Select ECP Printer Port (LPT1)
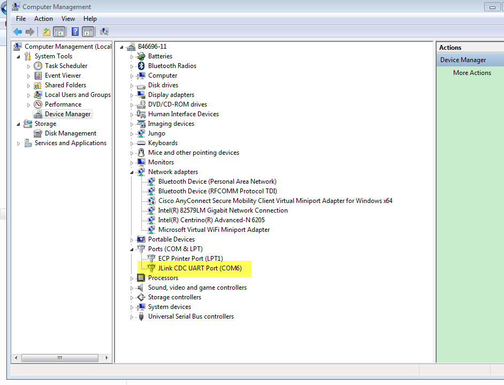Viewport: 504px width, 385px height. tap(190, 259)
